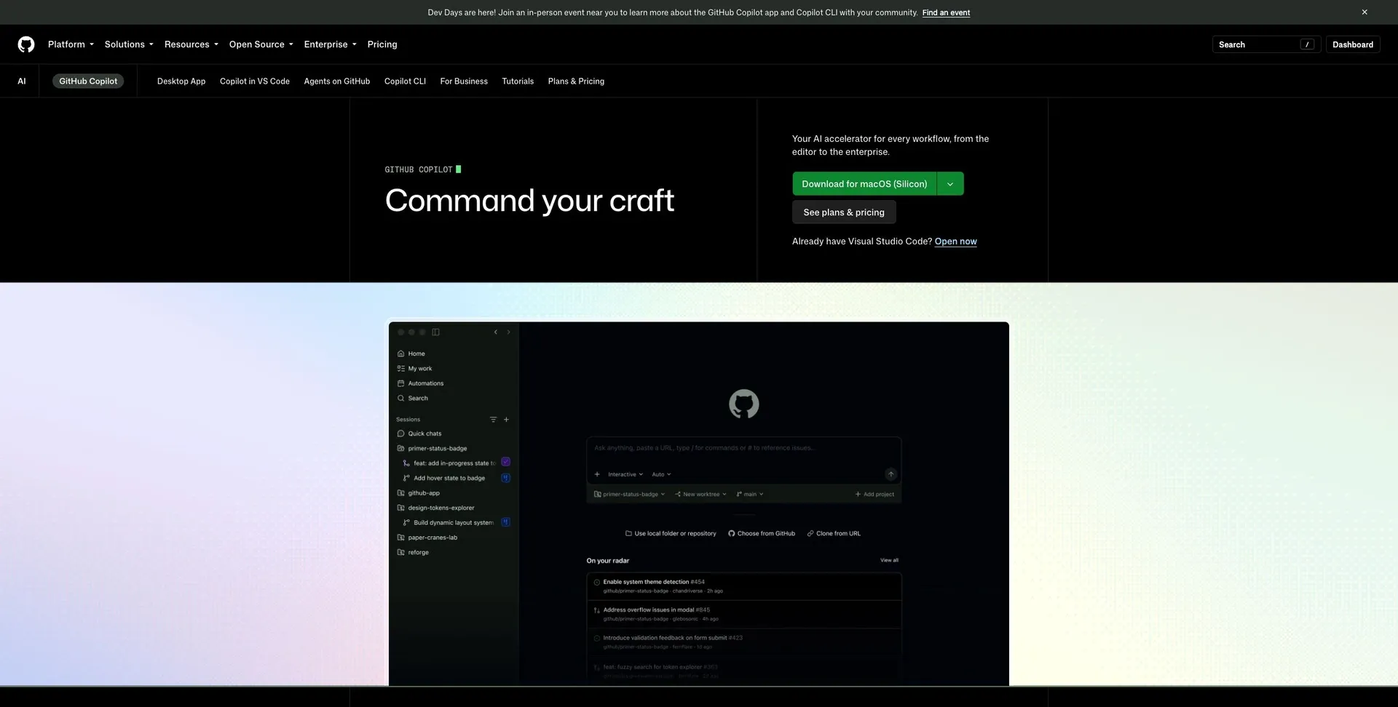Click the large GitHub logo in preview
Viewport: 1398px width, 707px height.
pos(744,404)
